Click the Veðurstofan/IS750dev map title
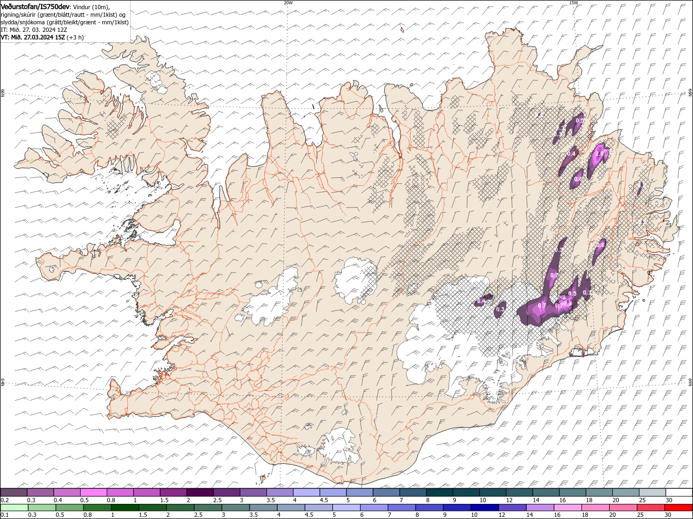Image resolution: width=693 pixels, height=519 pixels. 35,6
